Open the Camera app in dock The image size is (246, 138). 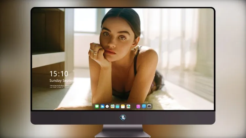[x=149, y=106]
